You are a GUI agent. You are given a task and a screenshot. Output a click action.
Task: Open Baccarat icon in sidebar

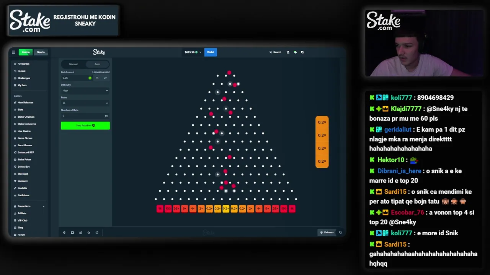coord(15,181)
